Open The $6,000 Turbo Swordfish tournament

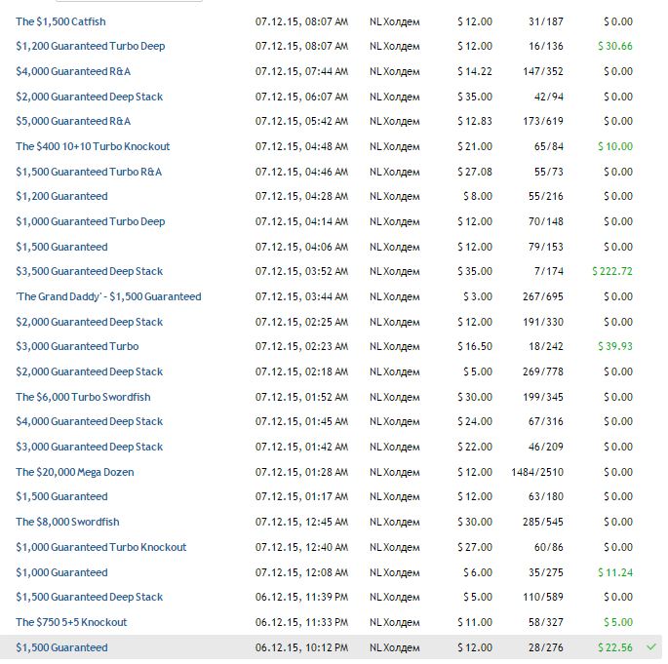click(83, 397)
